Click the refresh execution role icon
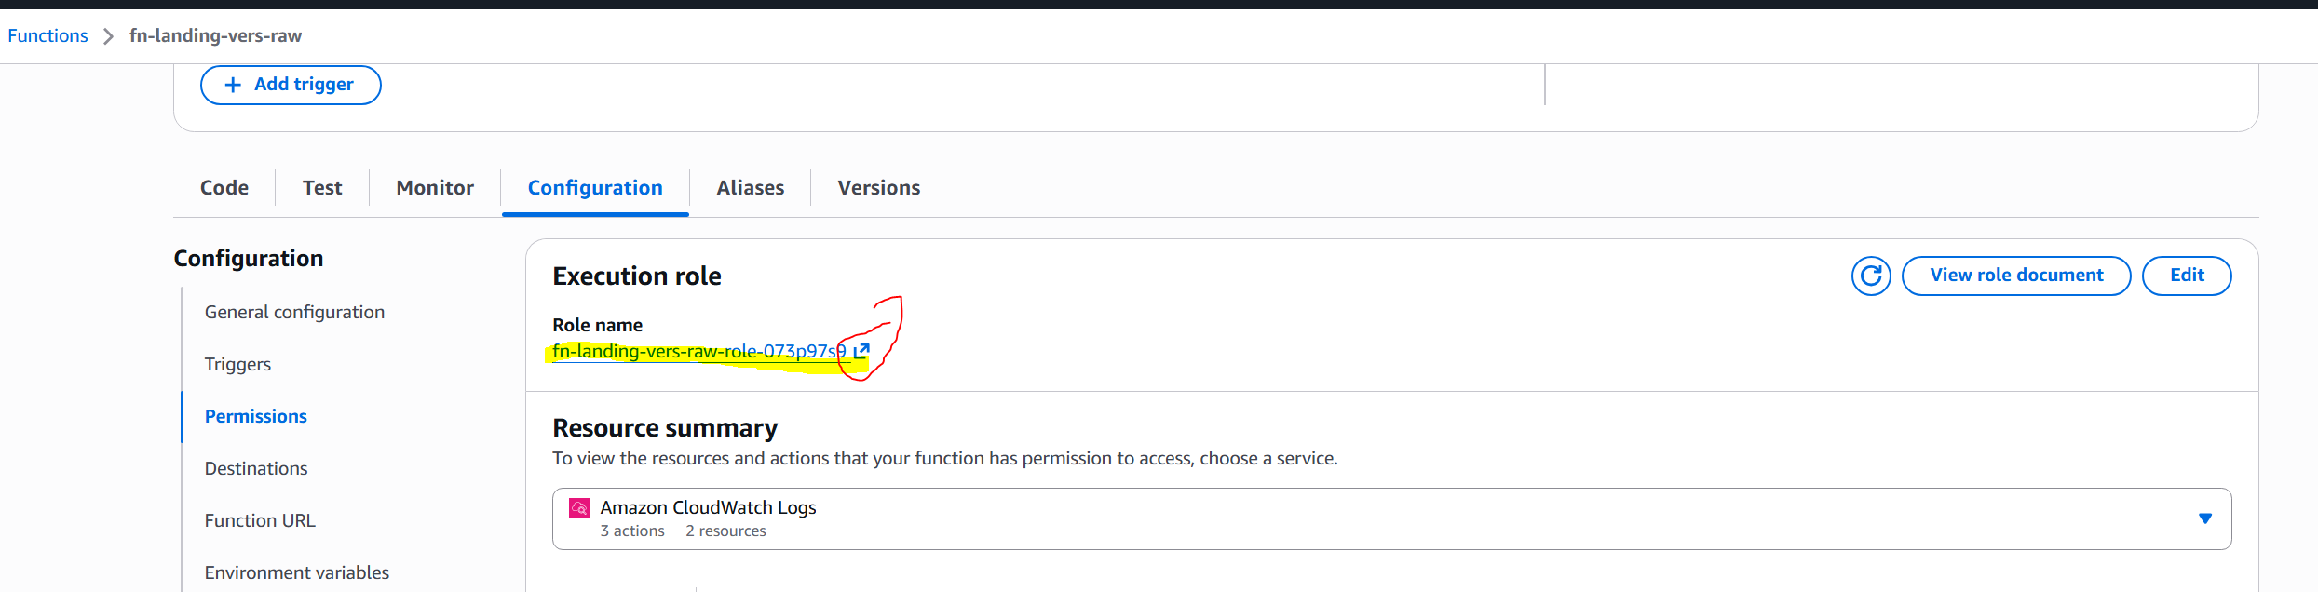The width and height of the screenshot is (2318, 592). [1870, 276]
